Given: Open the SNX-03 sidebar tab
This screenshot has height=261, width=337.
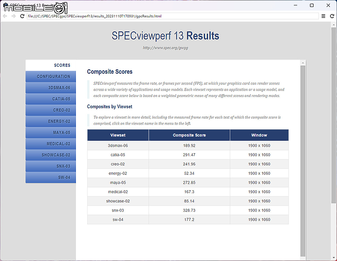Looking at the screenshot, I should tap(51, 166).
